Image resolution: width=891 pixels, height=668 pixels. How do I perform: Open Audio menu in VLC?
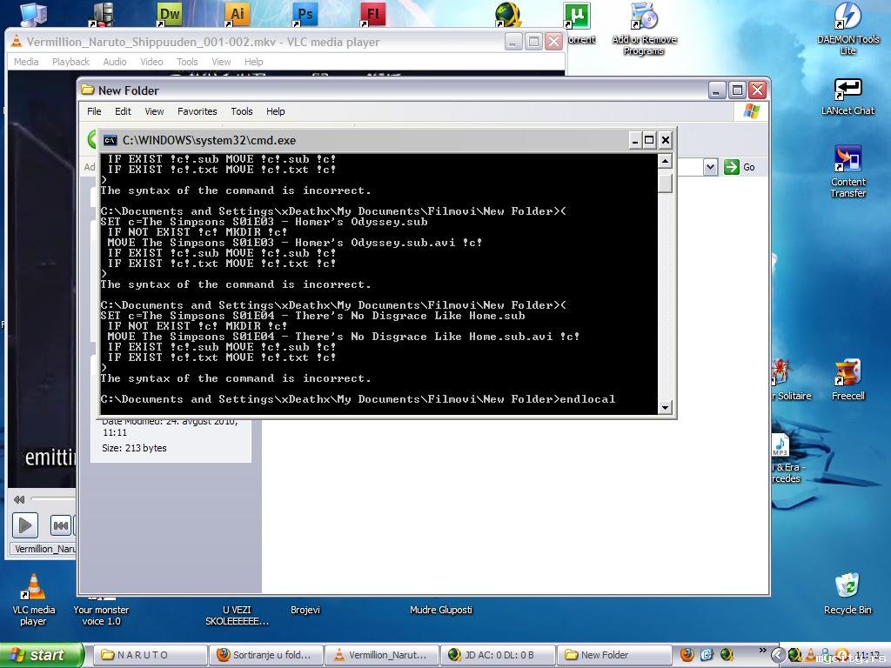[x=115, y=62]
